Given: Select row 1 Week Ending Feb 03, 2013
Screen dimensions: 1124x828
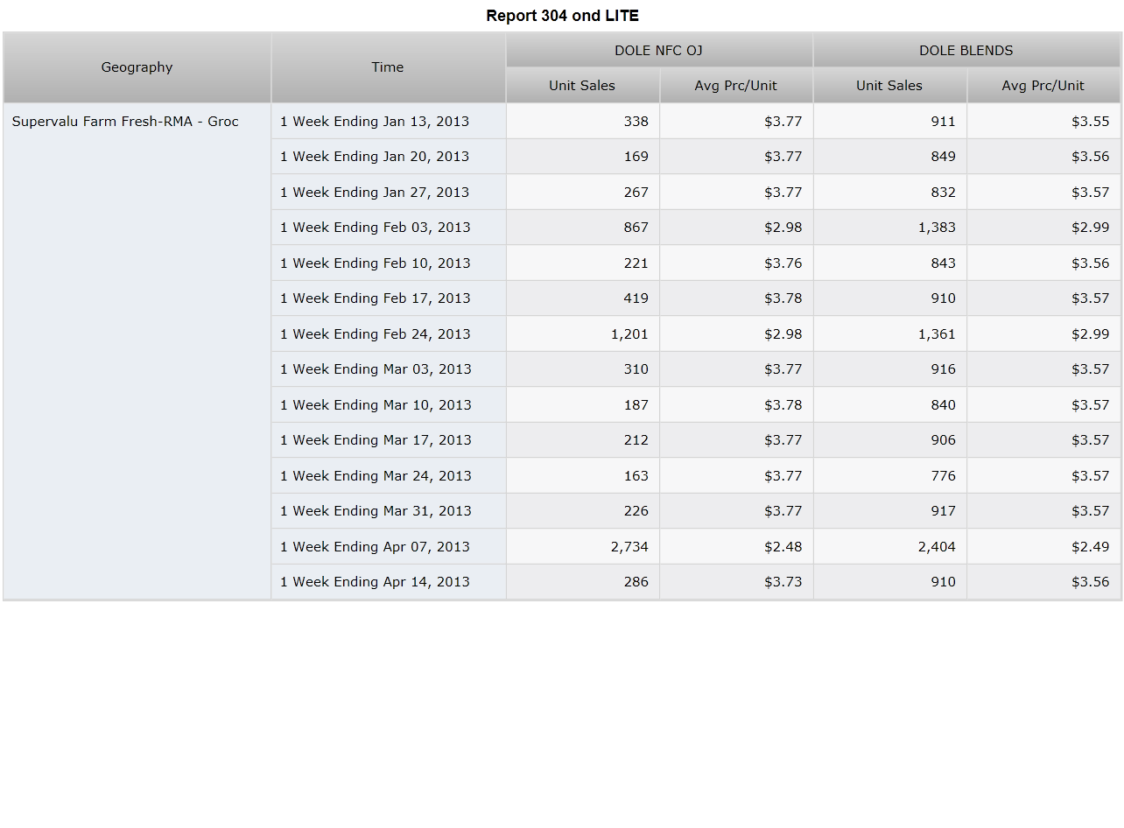Looking at the screenshot, I should [x=389, y=228].
